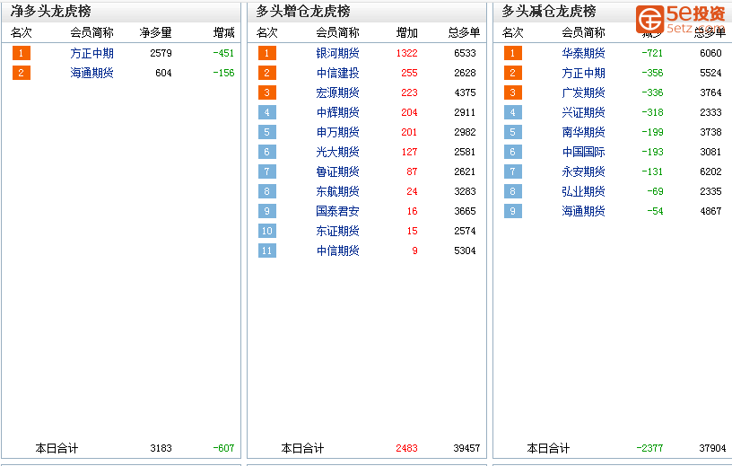The height and width of the screenshot is (466, 732).
Task: Select the 国泰君安 member link
Action: pyautogui.click(x=337, y=211)
